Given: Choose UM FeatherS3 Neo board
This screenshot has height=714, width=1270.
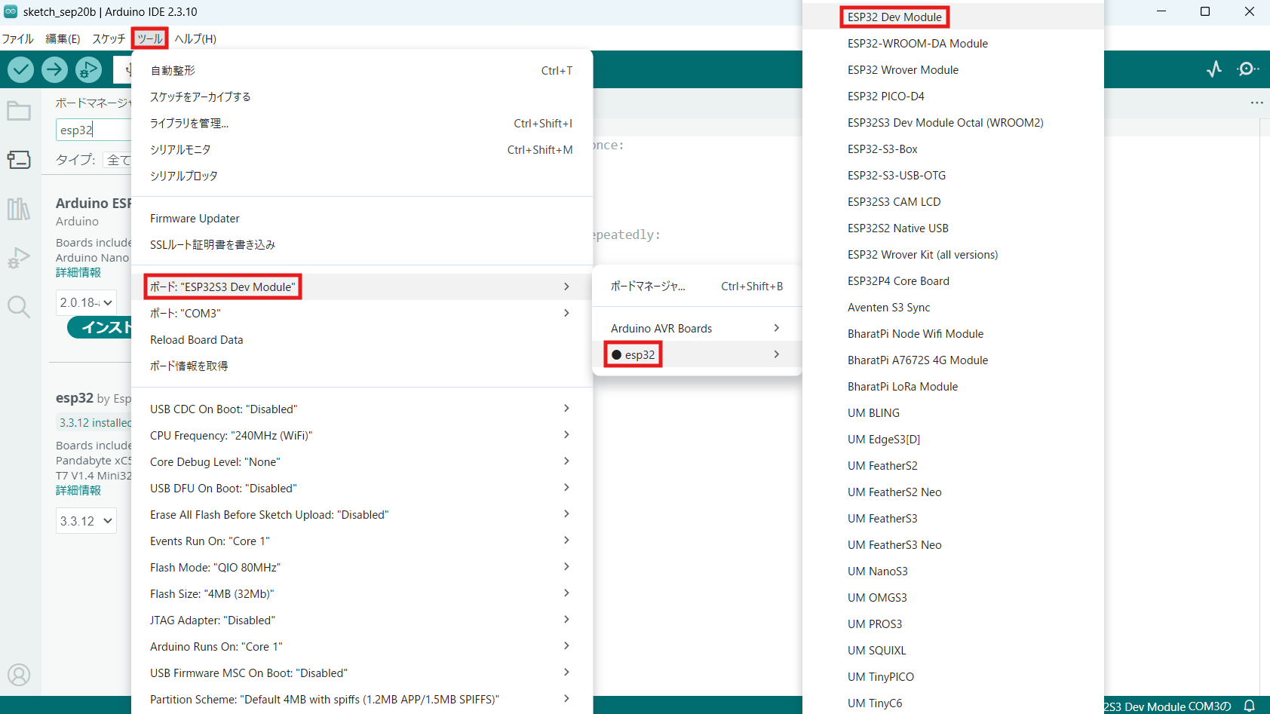Looking at the screenshot, I should point(953,544).
